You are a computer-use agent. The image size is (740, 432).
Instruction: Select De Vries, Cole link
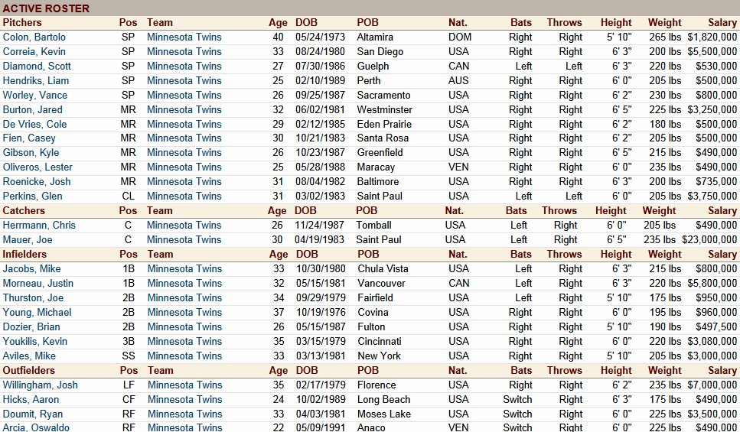[34, 125]
